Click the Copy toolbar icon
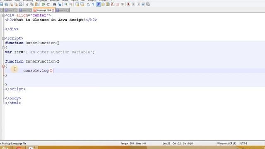Screen dimensions: 265x149 point(32,4)
